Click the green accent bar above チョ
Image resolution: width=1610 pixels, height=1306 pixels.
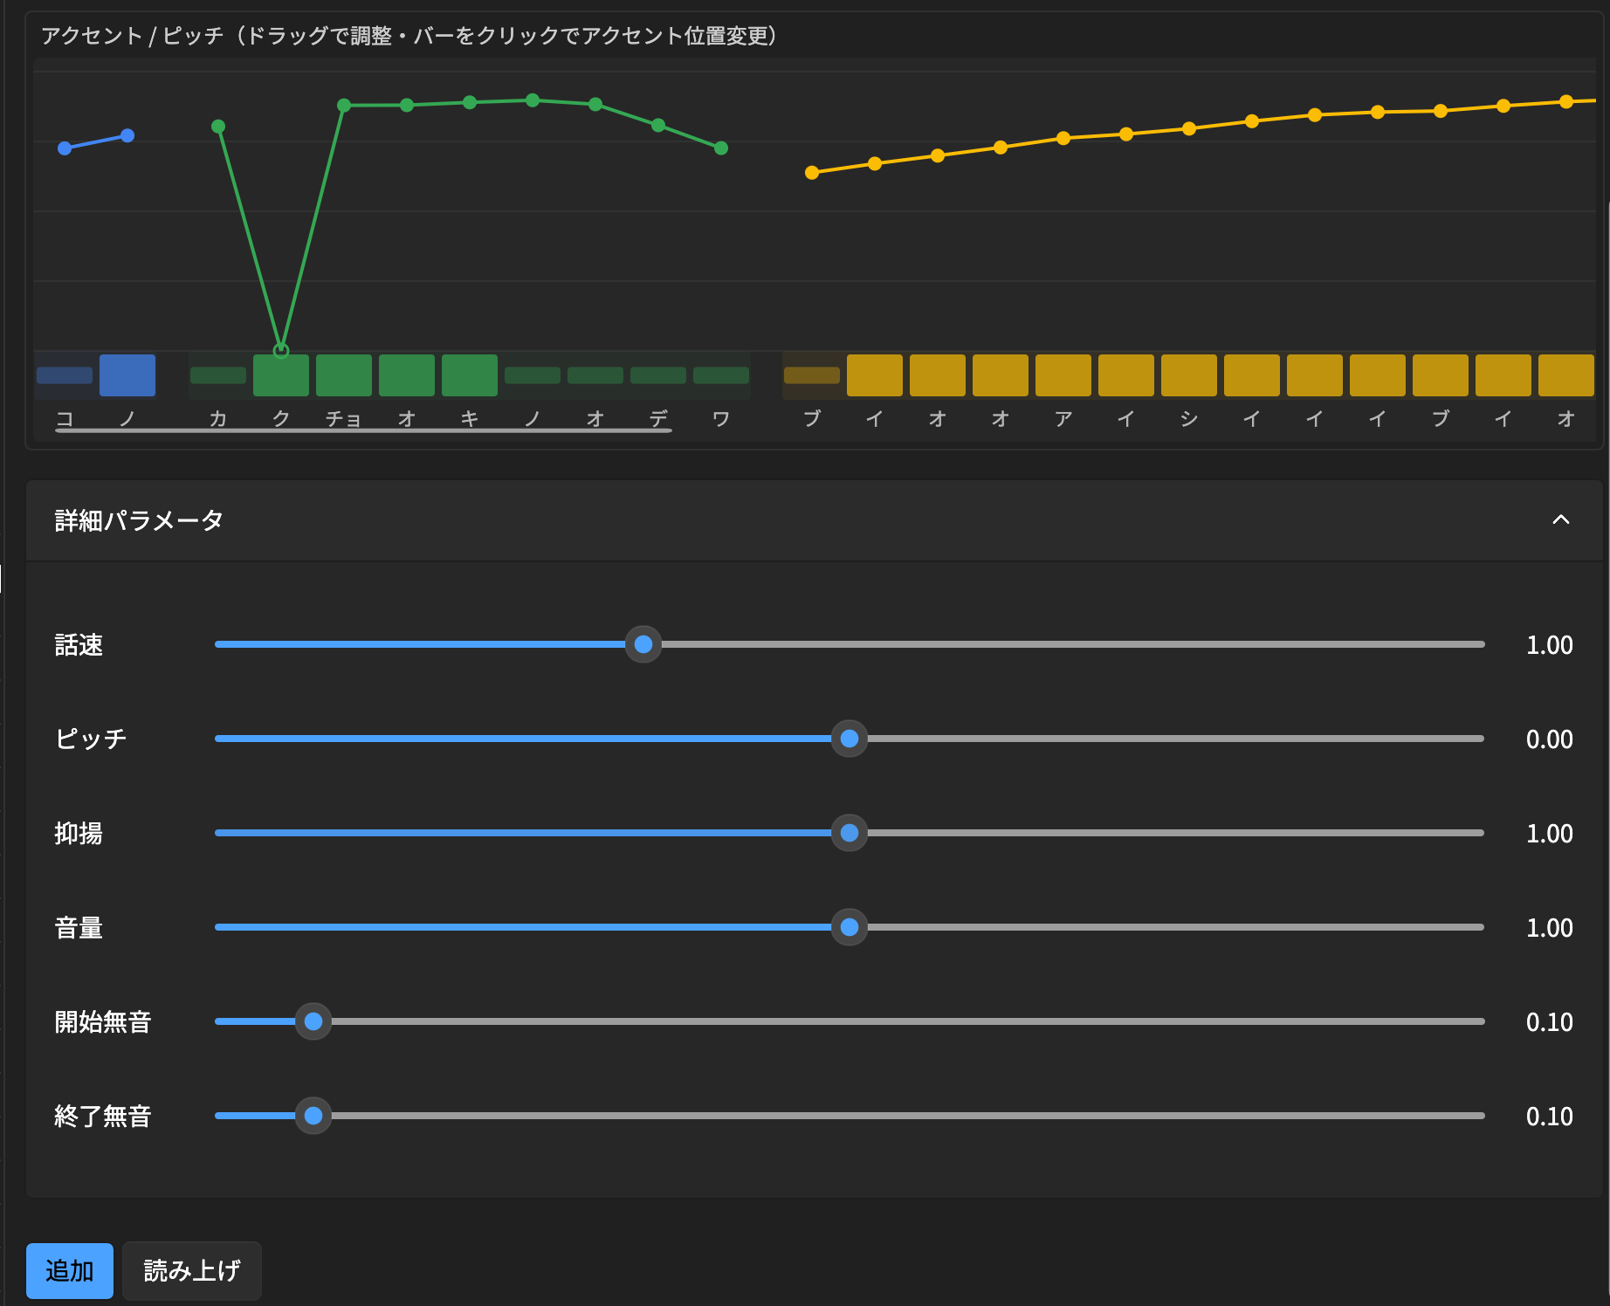tap(344, 375)
